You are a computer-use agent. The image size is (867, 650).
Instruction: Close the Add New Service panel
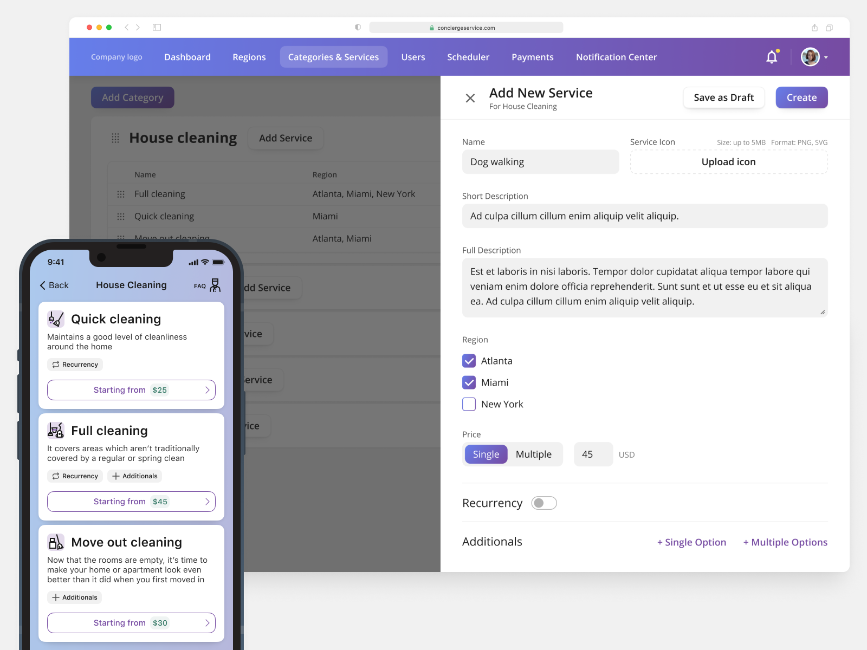point(470,98)
